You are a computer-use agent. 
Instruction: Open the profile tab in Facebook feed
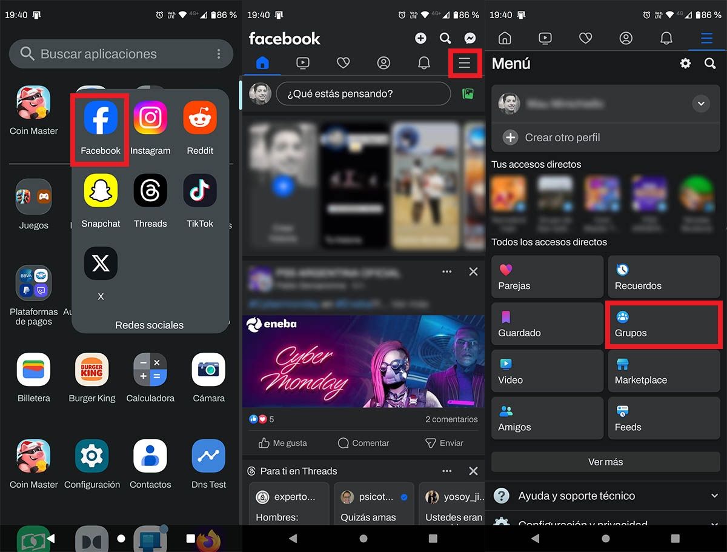383,63
